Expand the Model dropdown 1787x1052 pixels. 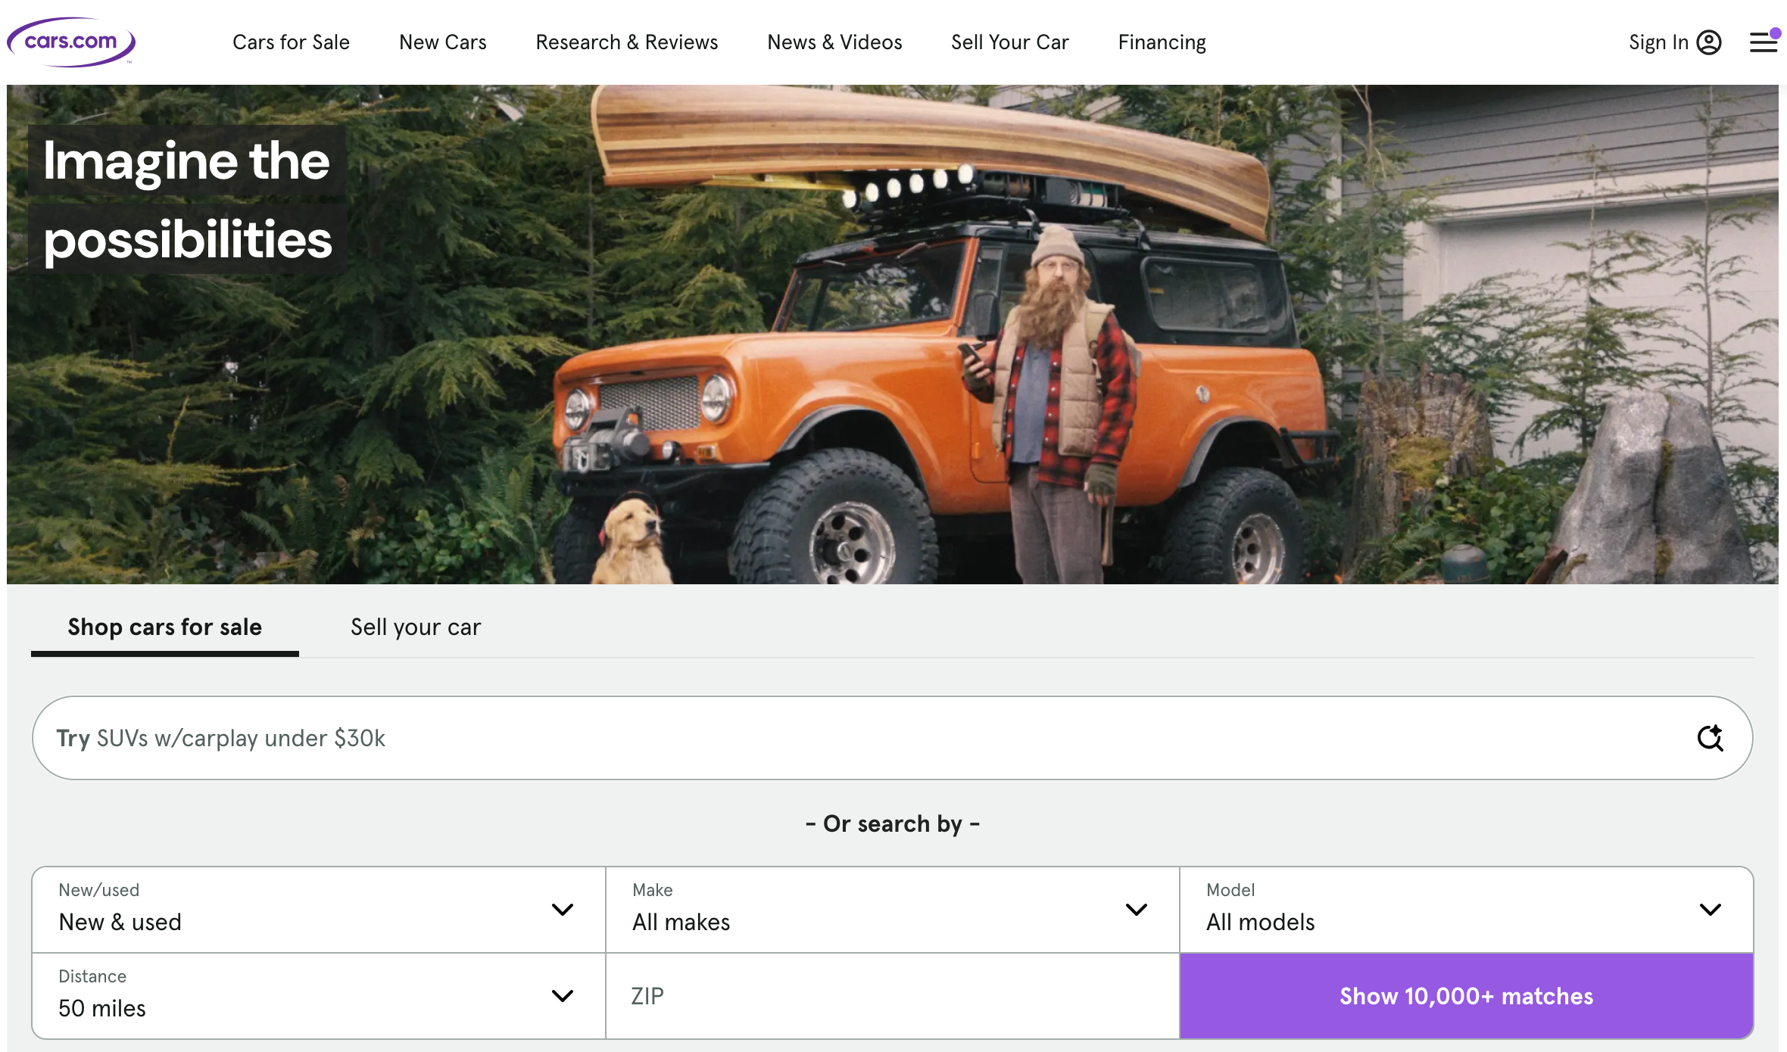(x=1466, y=909)
